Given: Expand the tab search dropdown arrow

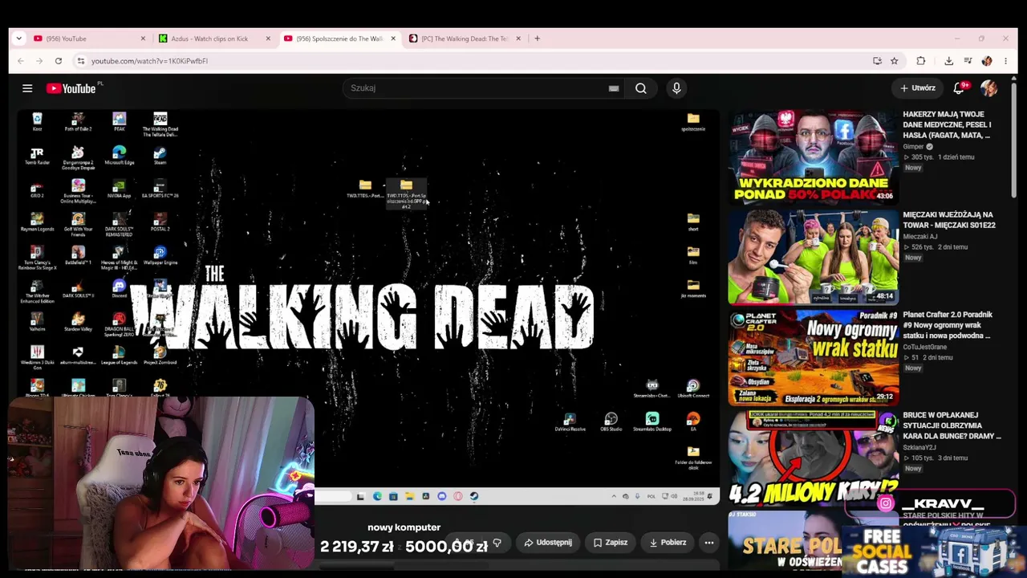Looking at the screenshot, I should pyautogui.click(x=18, y=39).
